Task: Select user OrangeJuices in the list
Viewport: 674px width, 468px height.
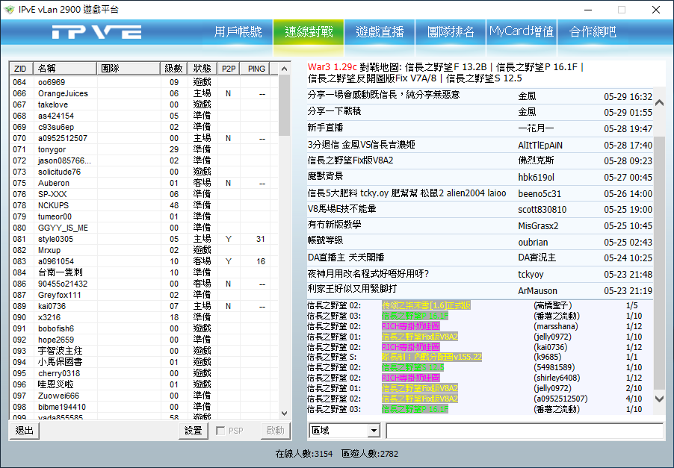Action: click(x=63, y=93)
